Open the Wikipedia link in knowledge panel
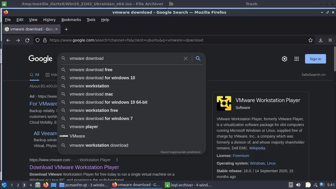Screen dimensions: 336x189 click(x=257, y=148)
